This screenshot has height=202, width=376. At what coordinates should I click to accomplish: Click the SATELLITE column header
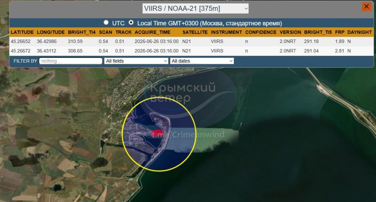(x=195, y=32)
